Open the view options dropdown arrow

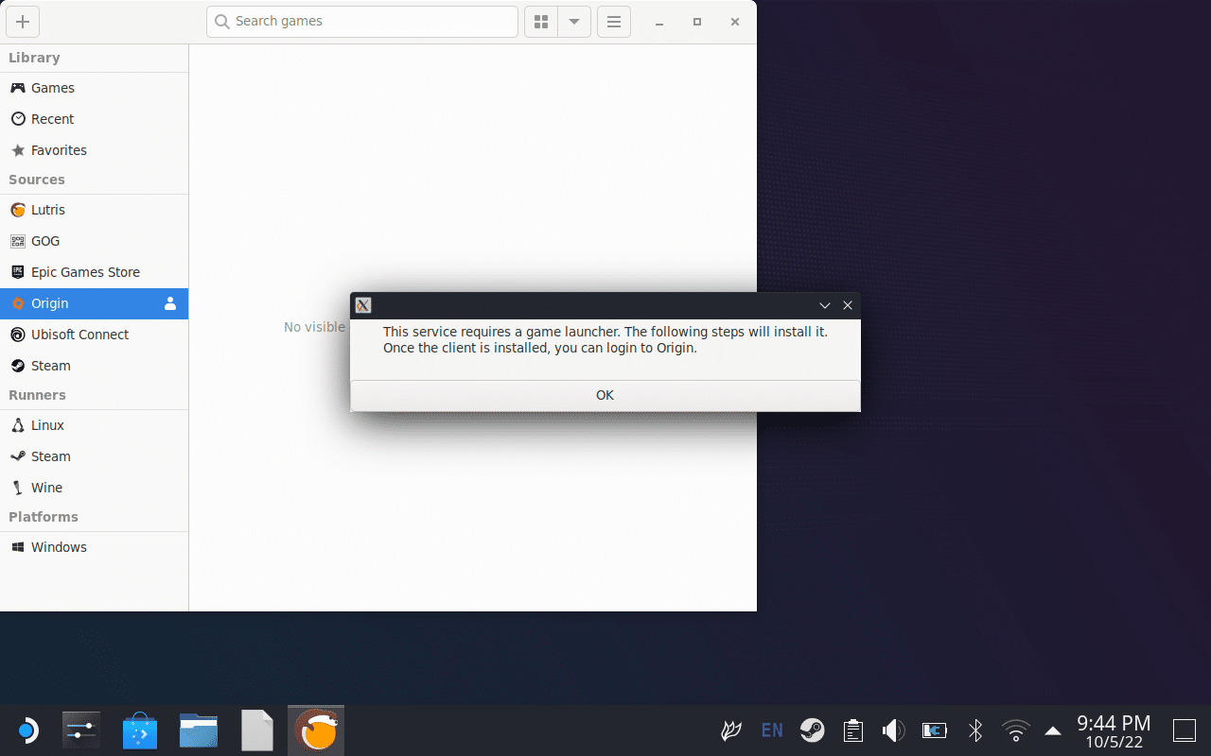click(x=574, y=22)
